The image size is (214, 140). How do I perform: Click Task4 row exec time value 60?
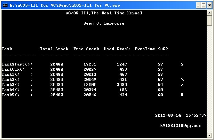click(x=160, y=90)
